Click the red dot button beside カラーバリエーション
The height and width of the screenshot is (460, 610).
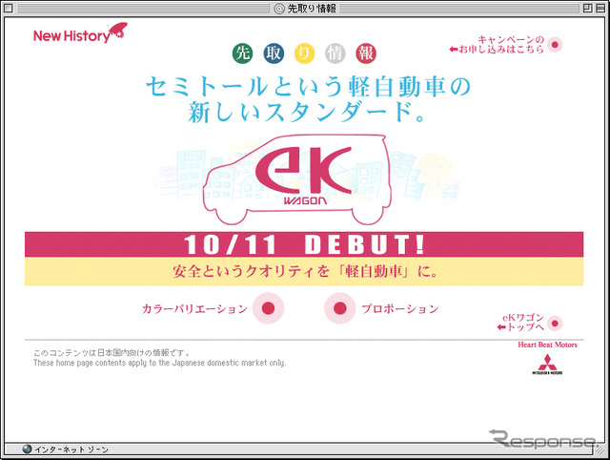268,308
